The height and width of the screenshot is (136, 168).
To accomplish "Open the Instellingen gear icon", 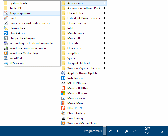I will (63, 78).
